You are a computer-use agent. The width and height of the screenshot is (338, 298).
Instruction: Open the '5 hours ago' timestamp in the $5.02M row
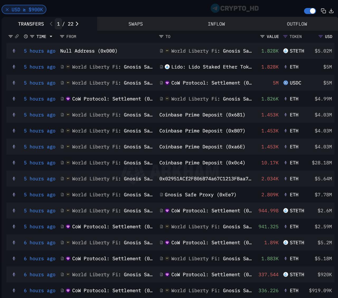coord(40,51)
